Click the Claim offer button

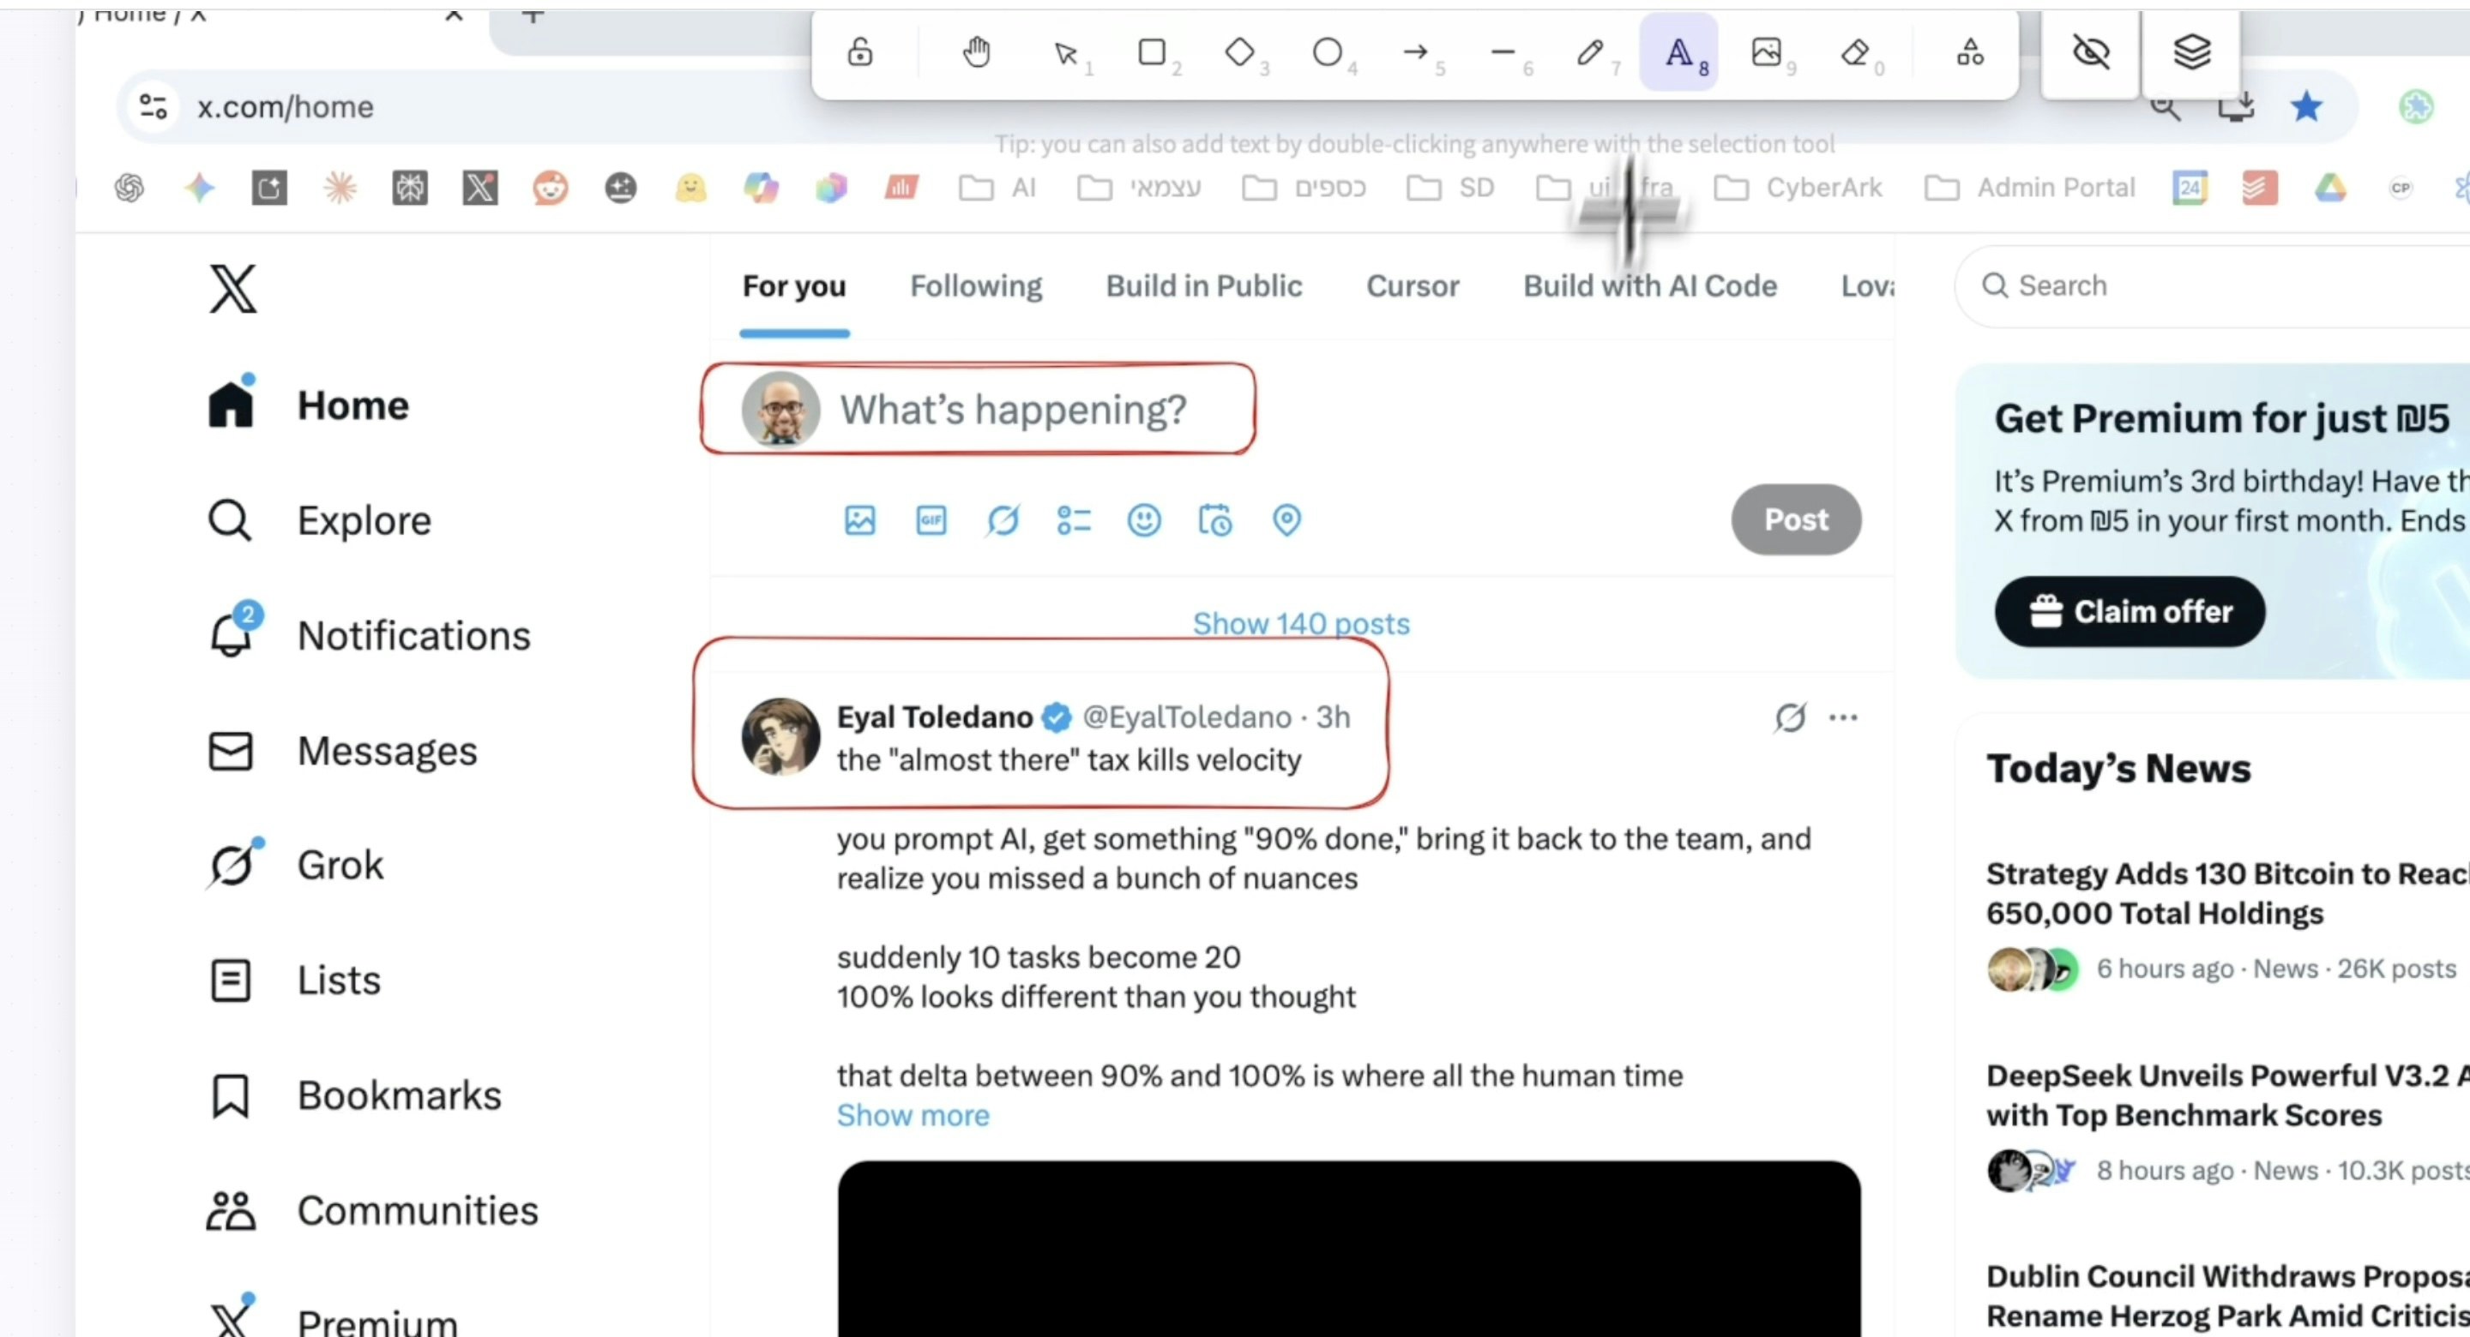(2130, 611)
